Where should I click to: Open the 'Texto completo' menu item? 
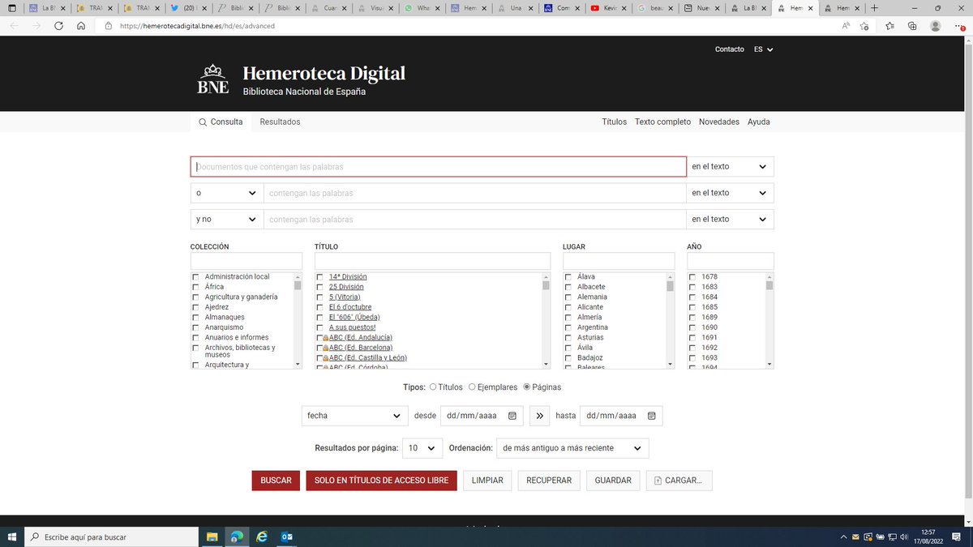pyautogui.click(x=662, y=122)
